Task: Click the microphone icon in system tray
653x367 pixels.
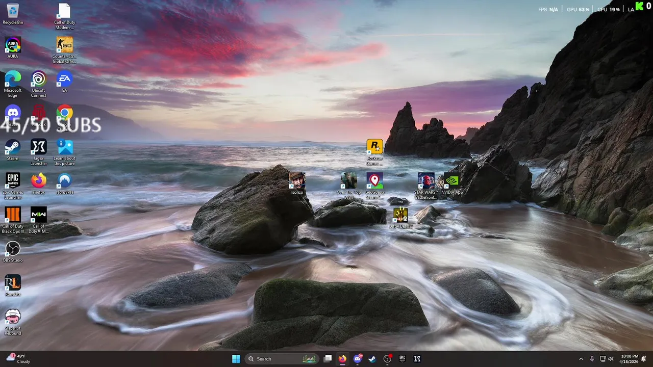Action: (592, 359)
